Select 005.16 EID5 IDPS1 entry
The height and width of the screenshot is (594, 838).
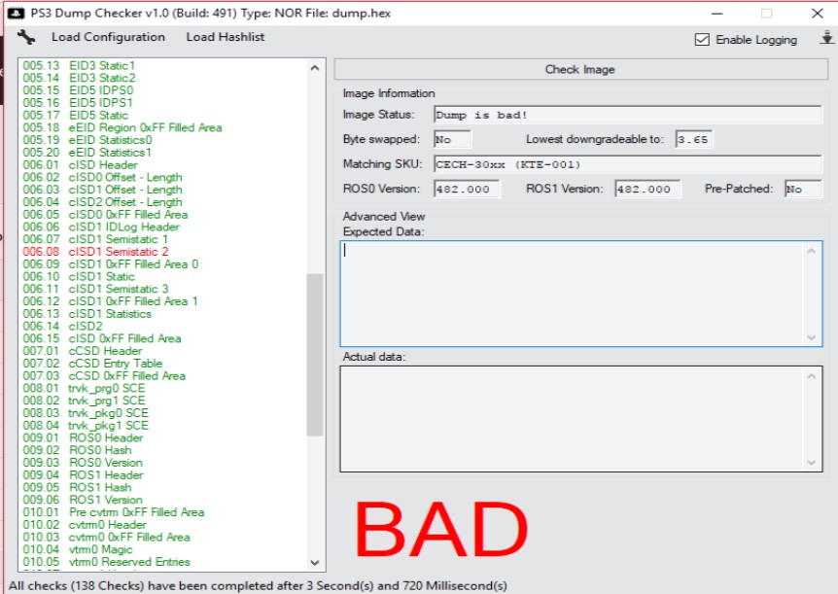(78, 102)
